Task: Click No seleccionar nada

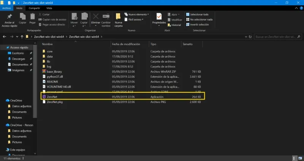Action: click(x=199, y=20)
